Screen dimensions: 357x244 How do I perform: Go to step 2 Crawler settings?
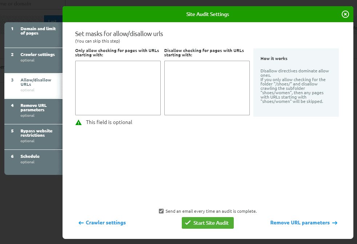pos(33,61)
